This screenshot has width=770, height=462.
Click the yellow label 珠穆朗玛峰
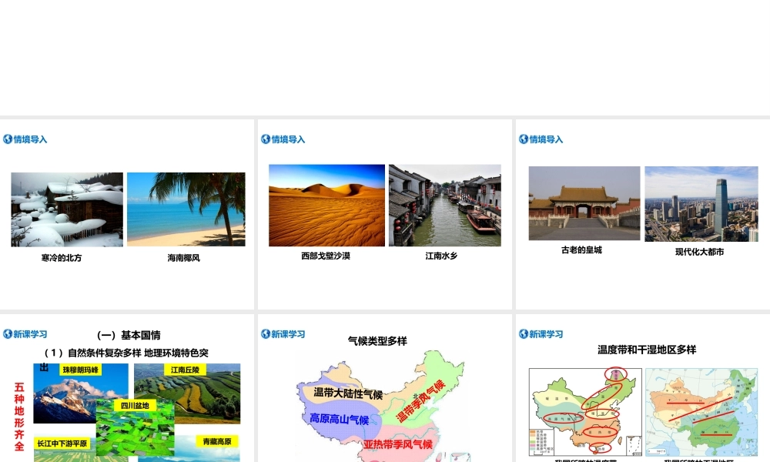[x=81, y=370]
